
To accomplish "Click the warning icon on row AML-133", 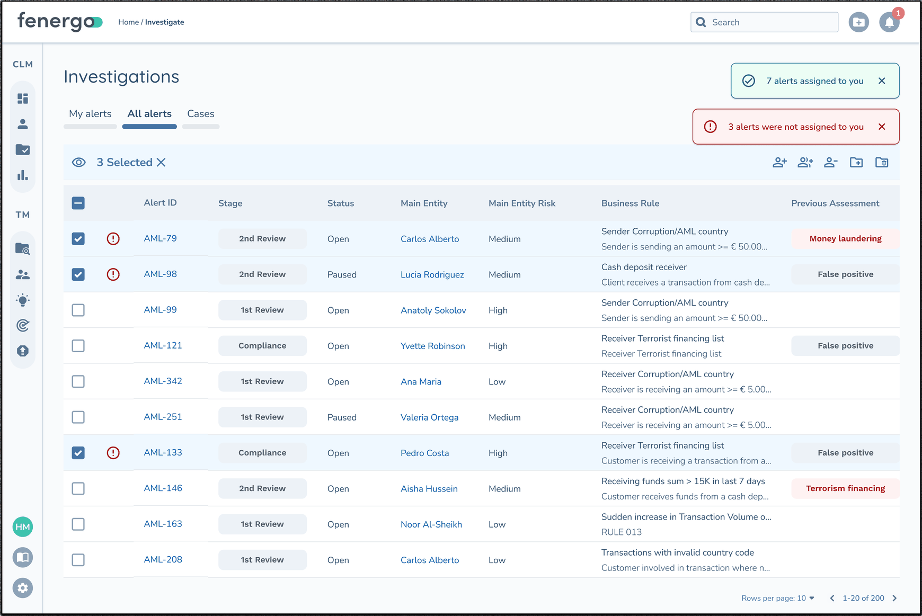I will [x=113, y=453].
